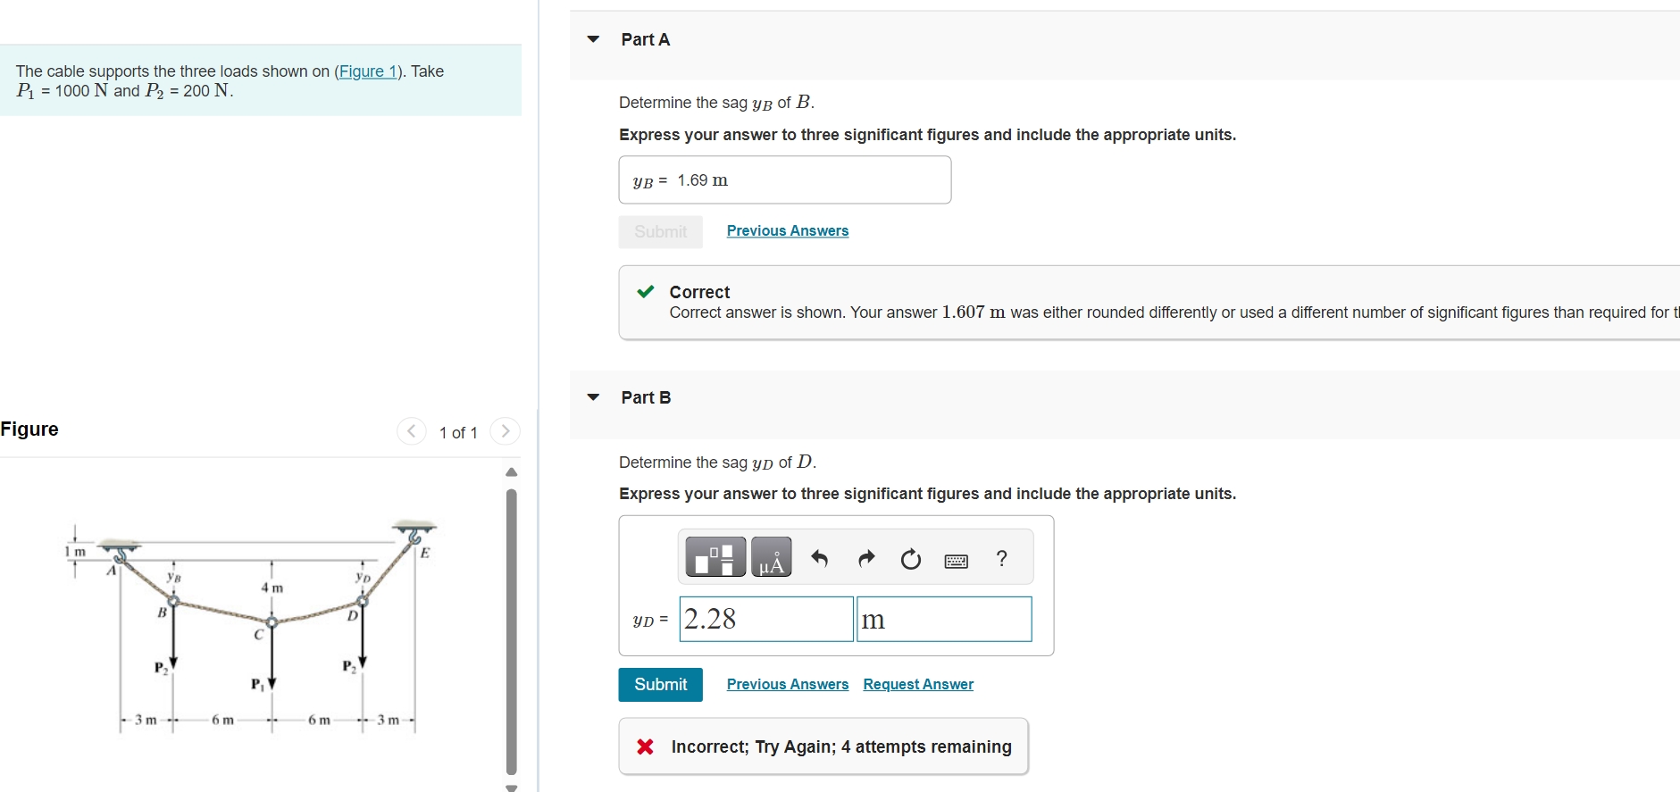Click the redo arrow in answer toolbar
The height and width of the screenshot is (792, 1680).
click(865, 559)
